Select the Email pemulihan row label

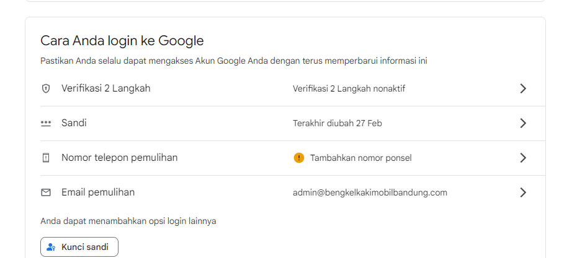click(x=98, y=192)
